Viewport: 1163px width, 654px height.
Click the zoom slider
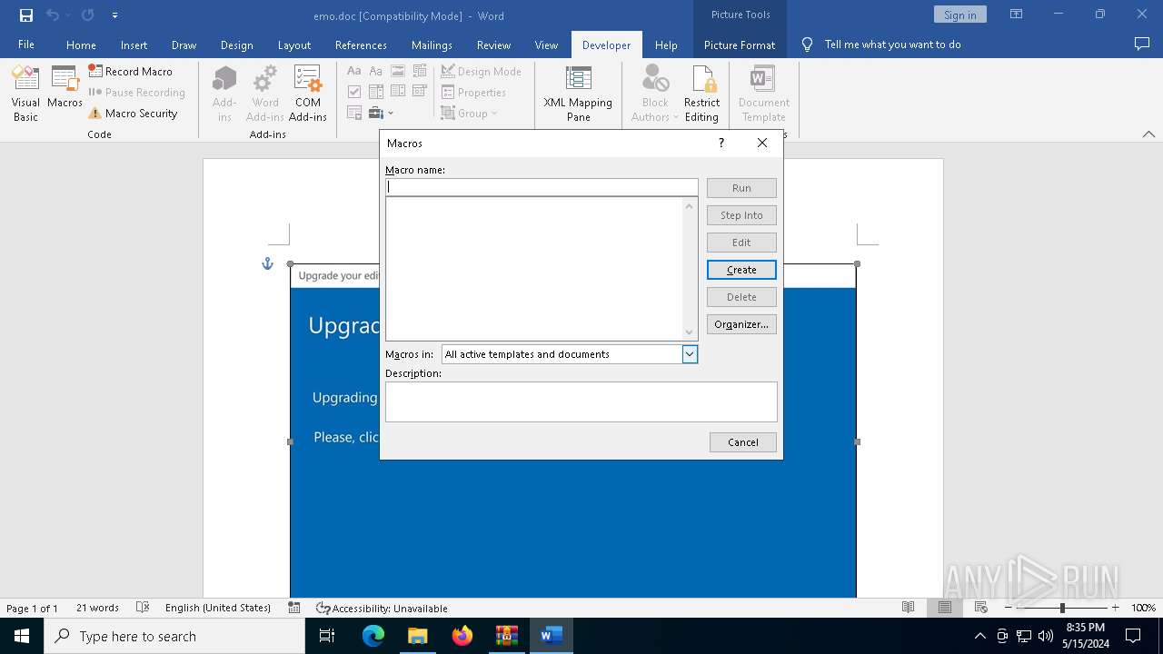(x=1062, y=608)
